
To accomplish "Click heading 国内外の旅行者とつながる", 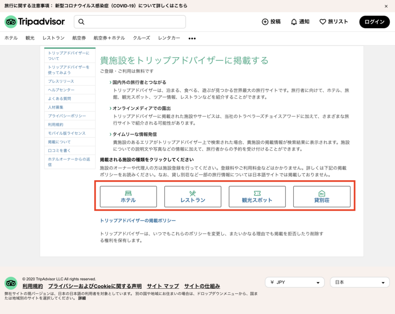I will tap(139, 82).
